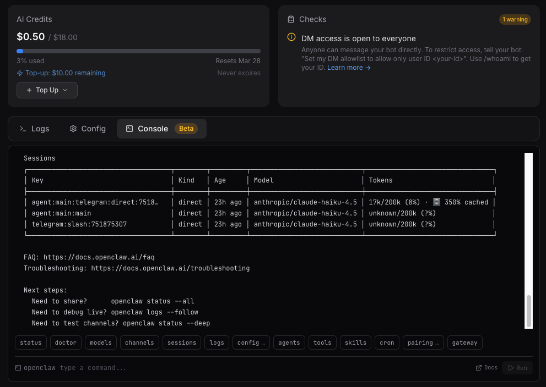
Task: Click the clipboard icon beside Checks
Action: coord(291,19)
